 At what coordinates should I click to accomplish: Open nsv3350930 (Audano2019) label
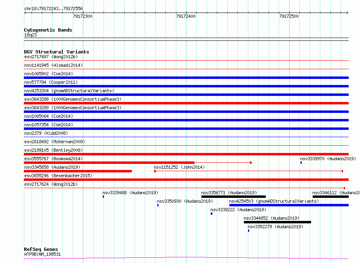[185, 201]
